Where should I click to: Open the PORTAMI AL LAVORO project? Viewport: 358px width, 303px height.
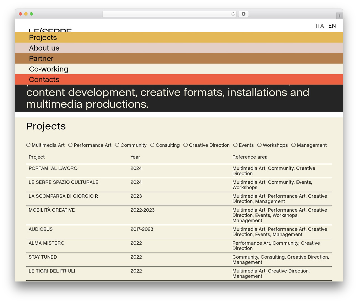click(53, 168)
